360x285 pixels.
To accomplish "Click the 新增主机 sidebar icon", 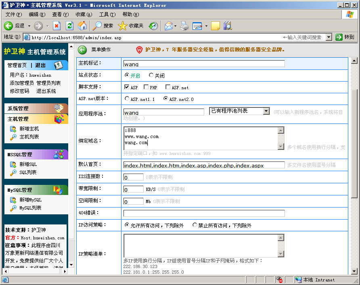I will (13, 129).
